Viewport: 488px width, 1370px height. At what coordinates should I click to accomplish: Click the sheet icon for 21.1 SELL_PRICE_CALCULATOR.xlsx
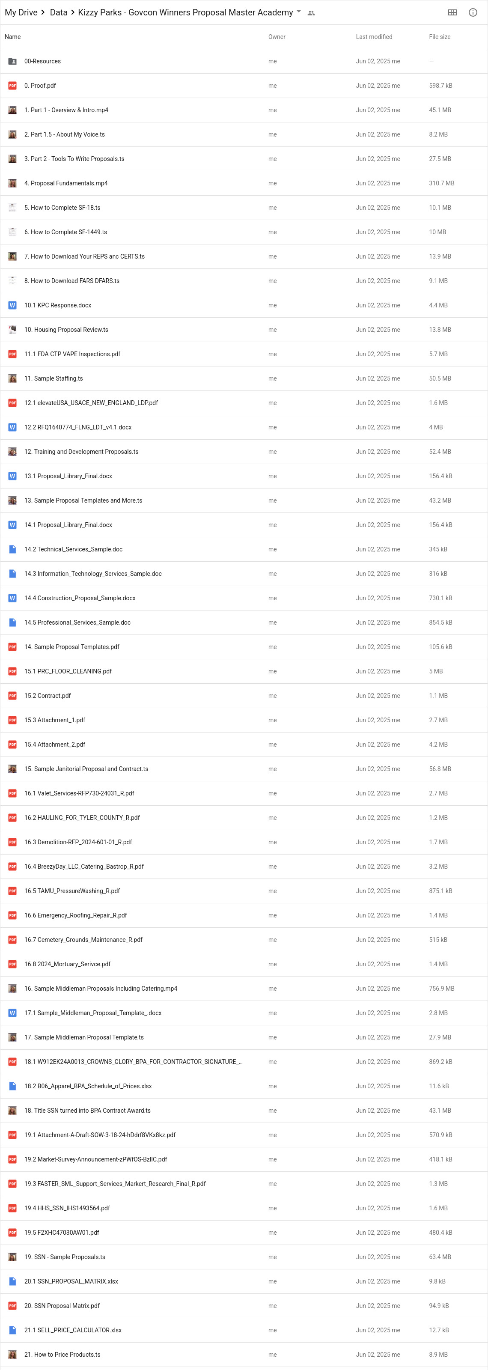tap(12, 1330)
